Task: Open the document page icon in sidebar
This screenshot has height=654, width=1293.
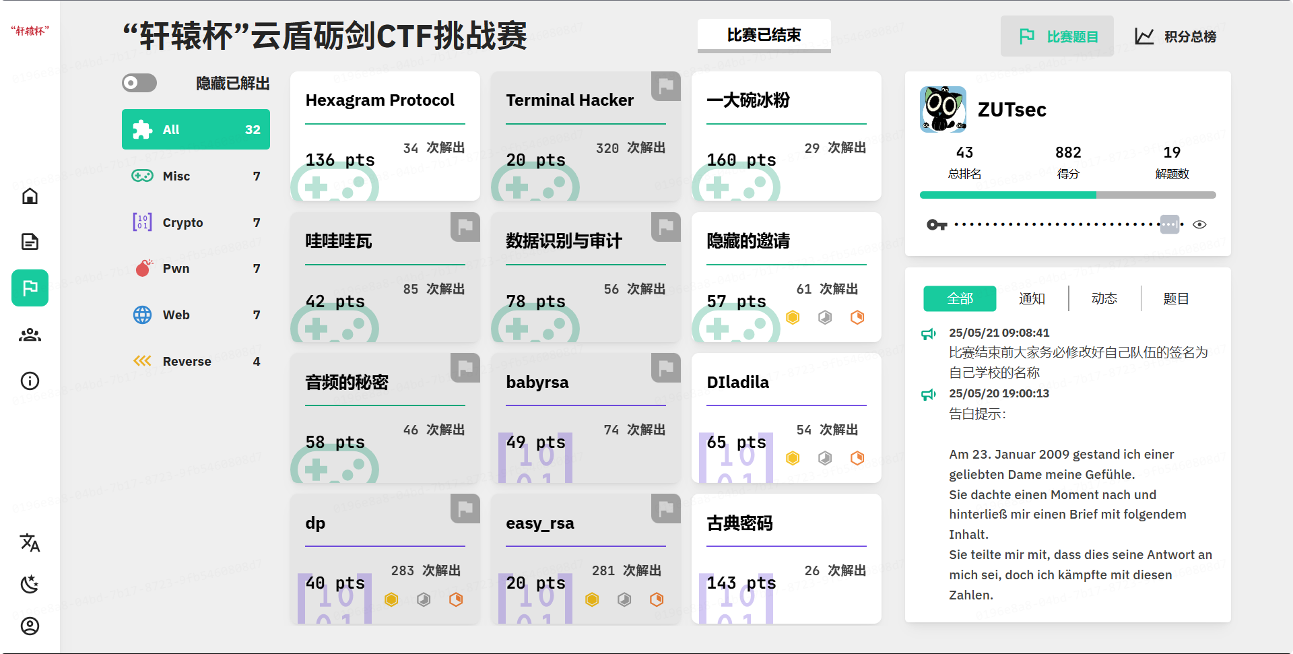Action: (x=30, y=242)
